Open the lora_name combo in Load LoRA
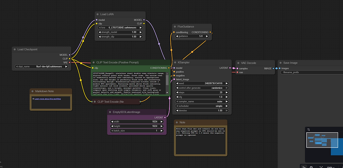Screen dimensions: 343x168 pyautogui.click(x=120, y=28)
